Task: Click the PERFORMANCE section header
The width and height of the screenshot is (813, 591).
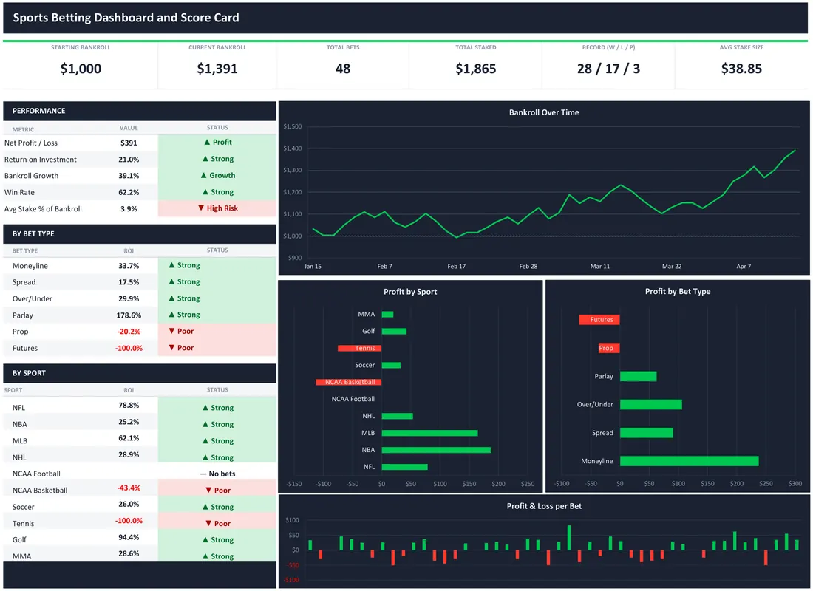Action: (x=140, y=111)
